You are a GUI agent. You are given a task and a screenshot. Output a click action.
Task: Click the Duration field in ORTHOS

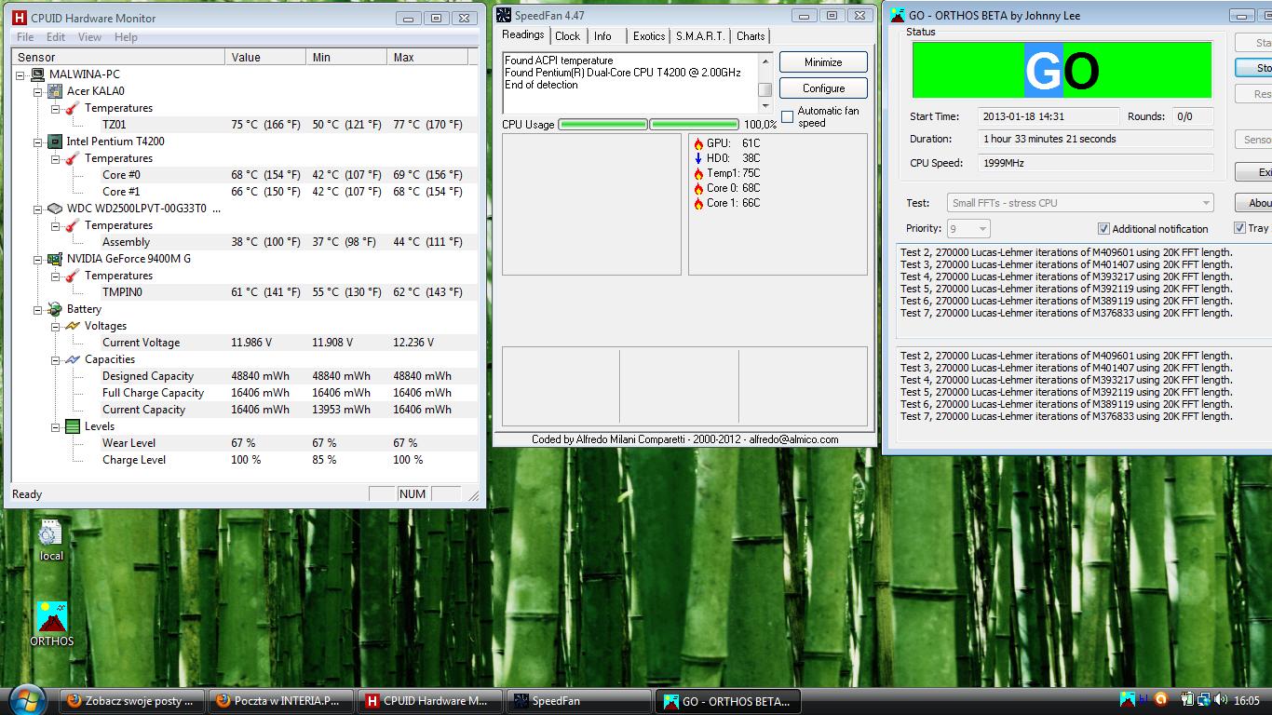[x=1096, y=140]
